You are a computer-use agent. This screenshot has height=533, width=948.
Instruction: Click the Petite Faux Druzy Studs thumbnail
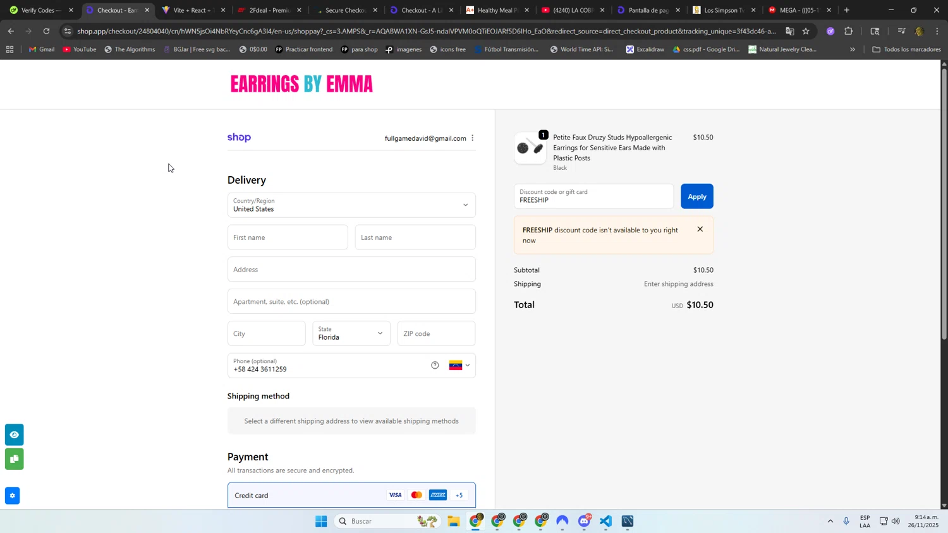point(530,148)
